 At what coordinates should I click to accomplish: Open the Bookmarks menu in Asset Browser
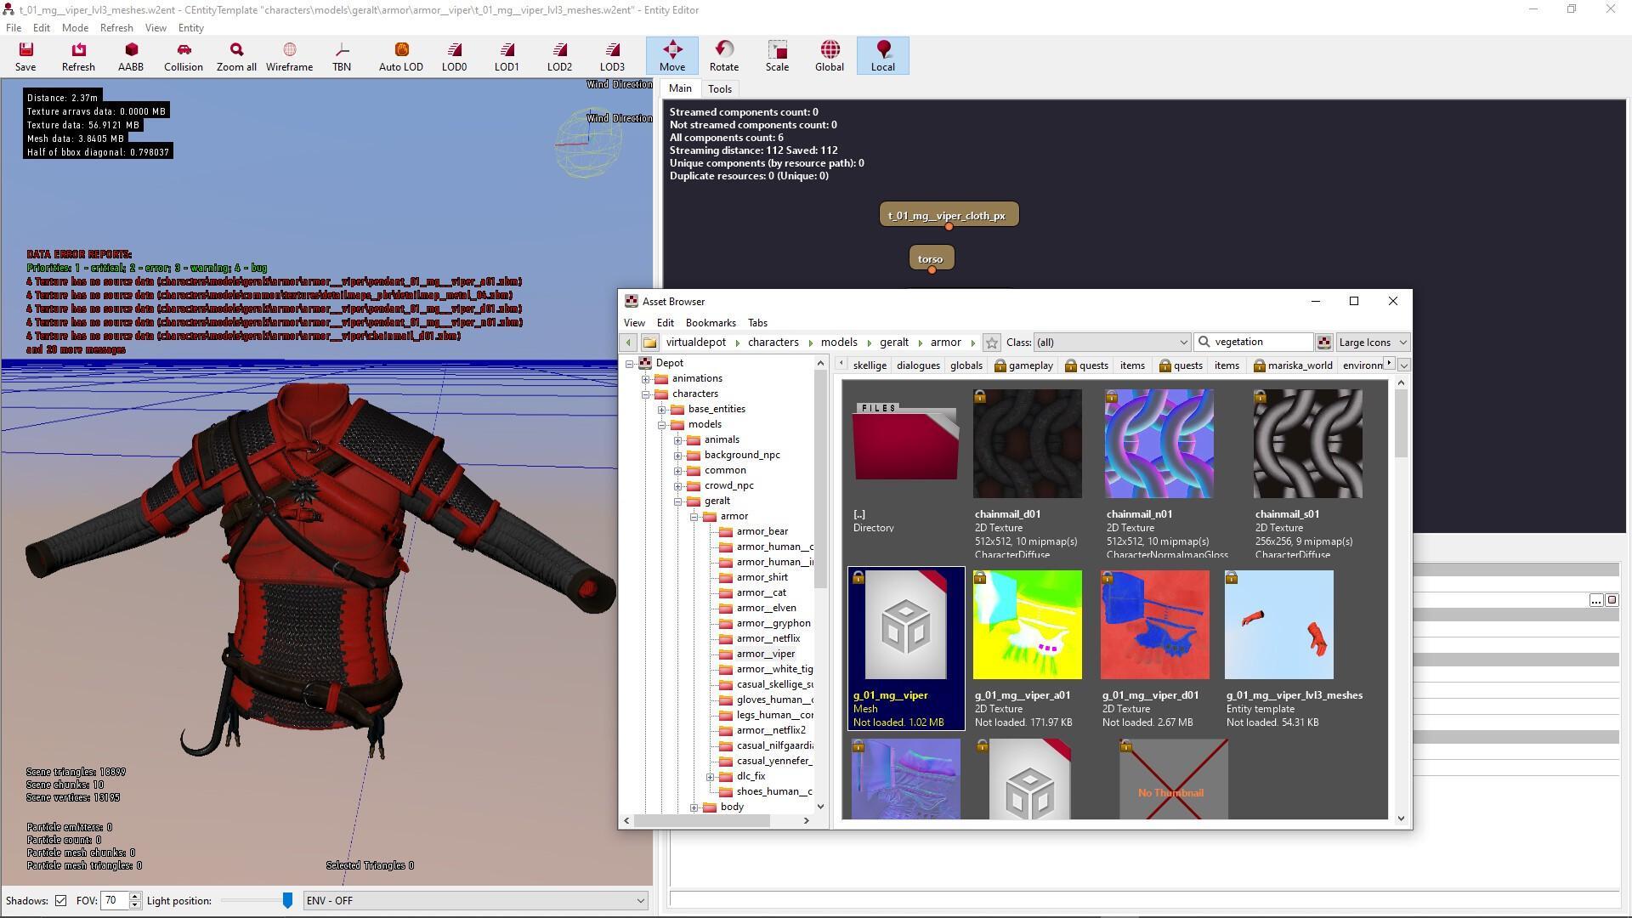point(710,322)
